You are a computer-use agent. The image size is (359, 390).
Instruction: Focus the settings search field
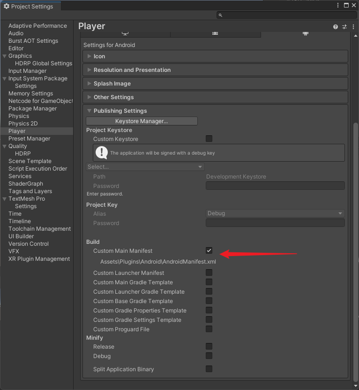(x=287, y=15)
